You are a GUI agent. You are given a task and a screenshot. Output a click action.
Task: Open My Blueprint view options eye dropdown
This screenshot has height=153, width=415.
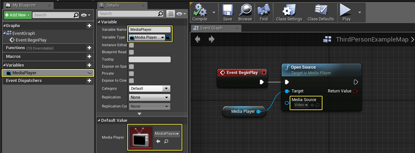pyautogui.click(x=86, y=15)
